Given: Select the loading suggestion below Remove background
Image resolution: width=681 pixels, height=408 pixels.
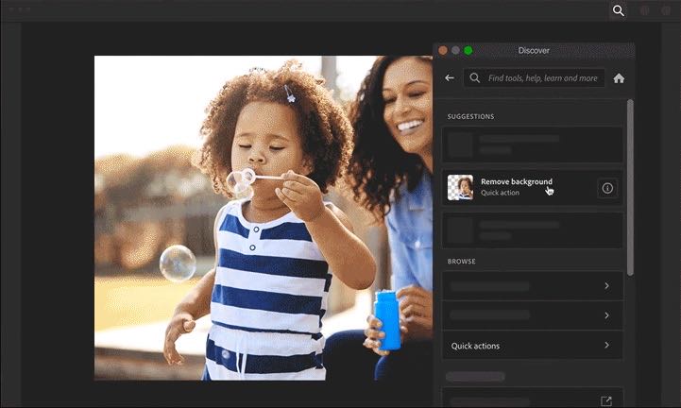Looking at the screenshot, I should click(533, 230).
